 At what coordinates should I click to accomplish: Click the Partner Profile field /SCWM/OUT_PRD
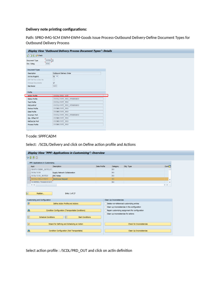click(78, 108)
